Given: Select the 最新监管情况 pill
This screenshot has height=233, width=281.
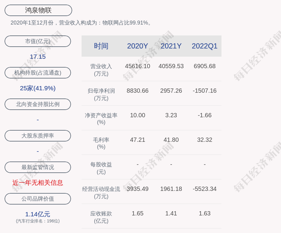Looking at the screenshot, I should click(38, 167).
